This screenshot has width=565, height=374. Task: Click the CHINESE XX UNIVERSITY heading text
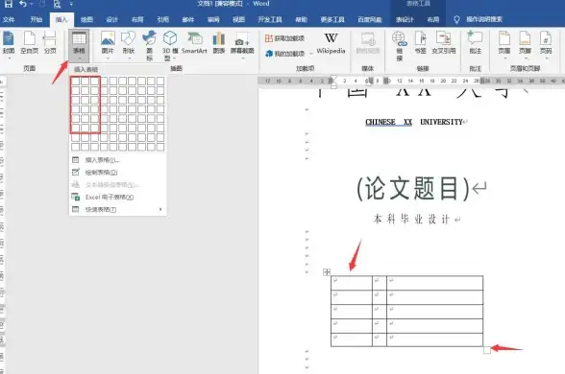click(x=413, y=123)
